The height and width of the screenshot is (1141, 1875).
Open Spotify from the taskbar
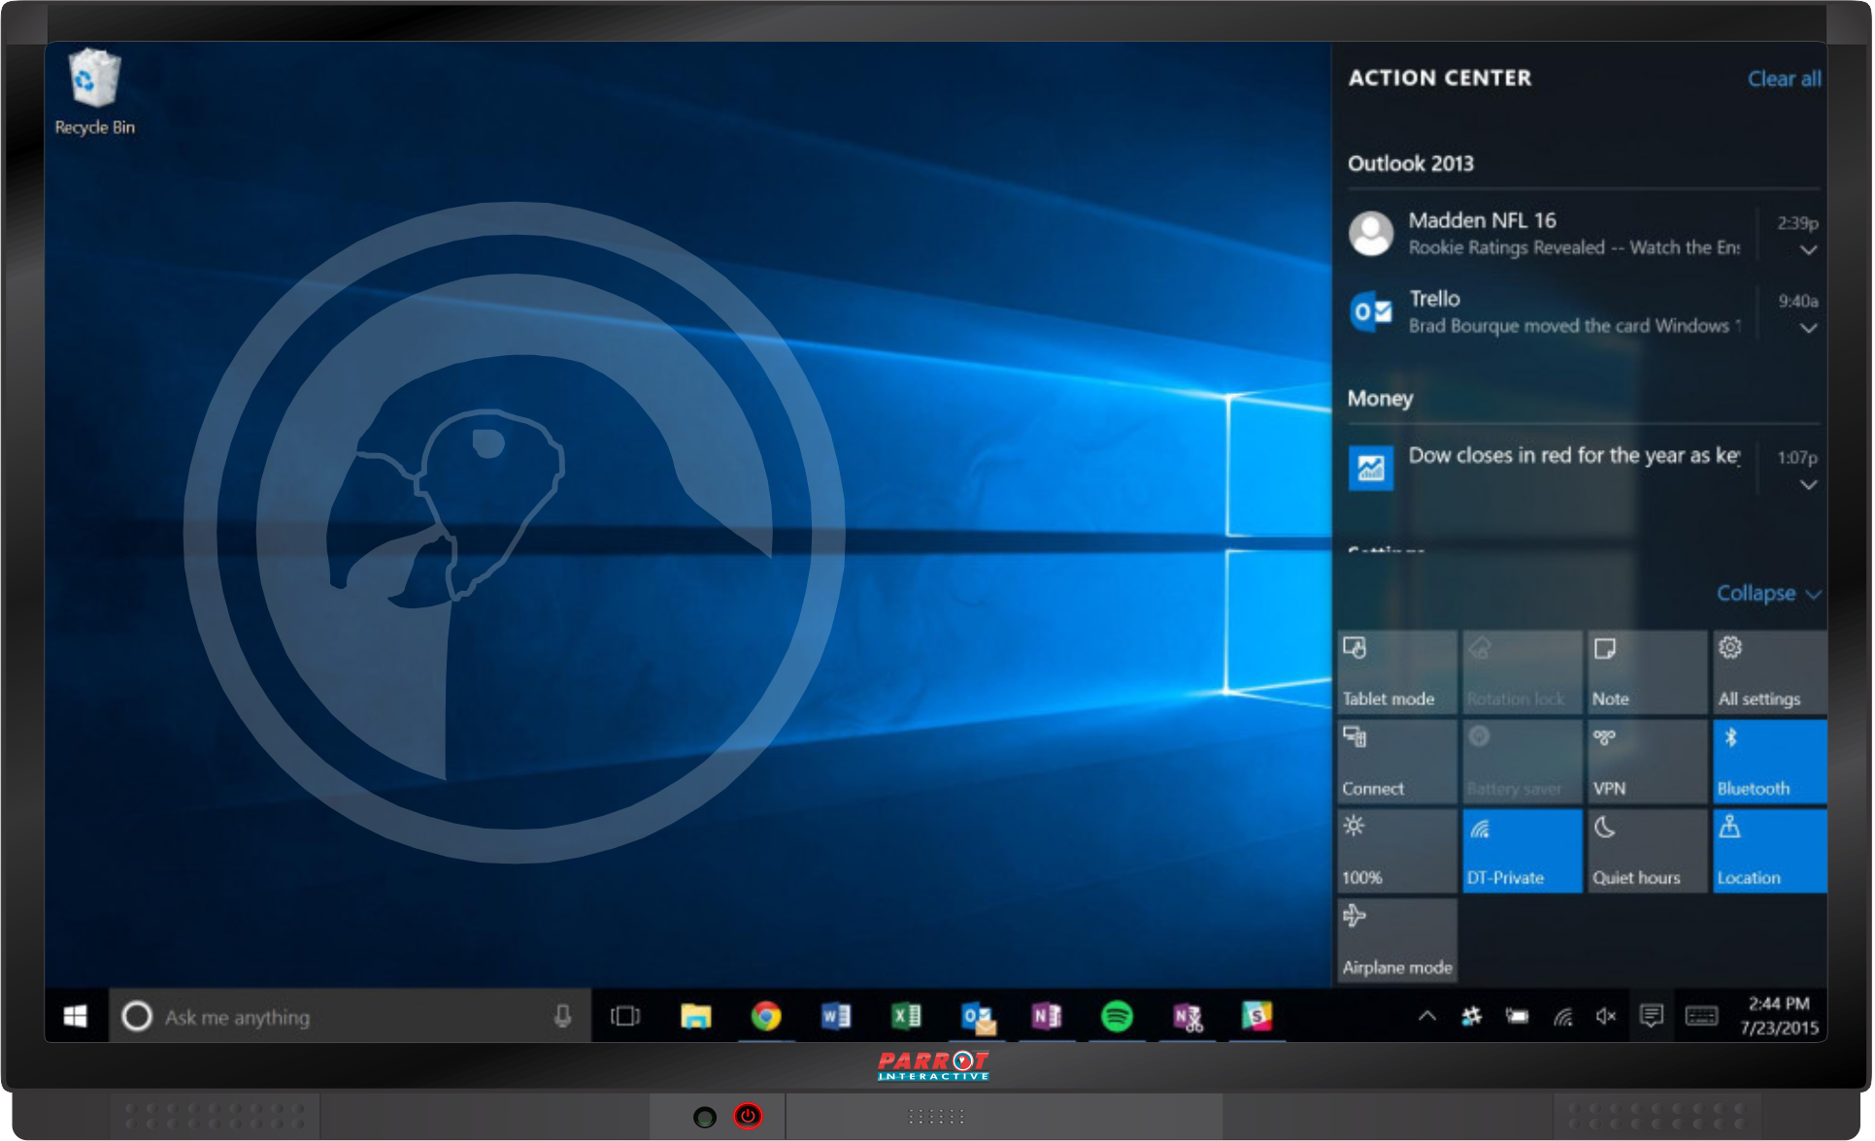click(1117, 1016)
